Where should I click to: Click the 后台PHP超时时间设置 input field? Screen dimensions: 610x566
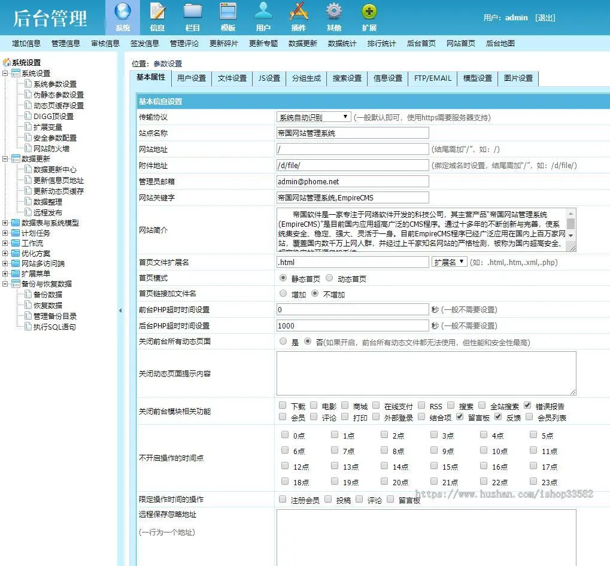click(353, 325)
